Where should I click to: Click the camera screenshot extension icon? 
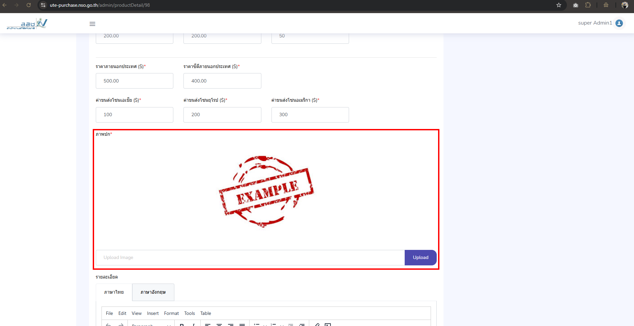576,5
